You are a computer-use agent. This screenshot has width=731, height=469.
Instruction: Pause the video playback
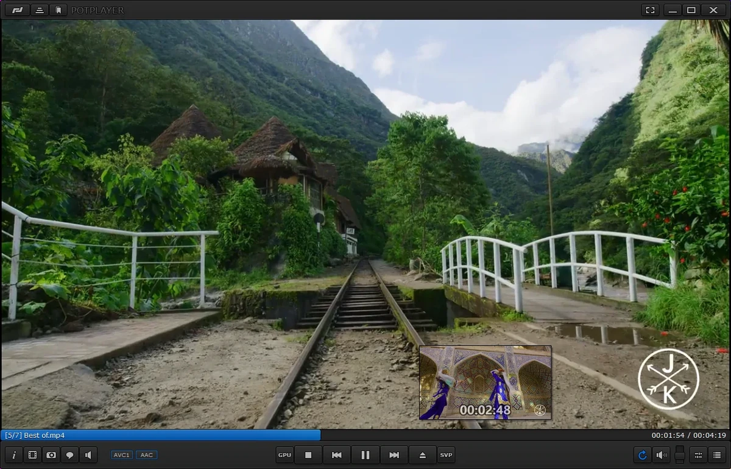pyautogui.click(x=365, y=455)
